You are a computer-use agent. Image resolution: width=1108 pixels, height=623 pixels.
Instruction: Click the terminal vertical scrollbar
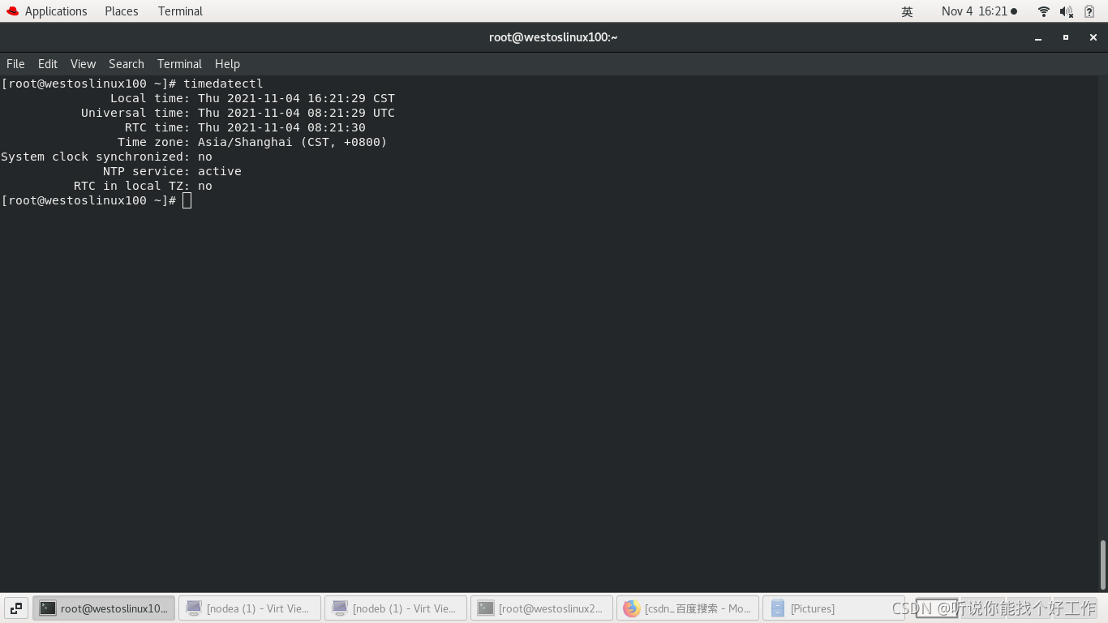1102,565
